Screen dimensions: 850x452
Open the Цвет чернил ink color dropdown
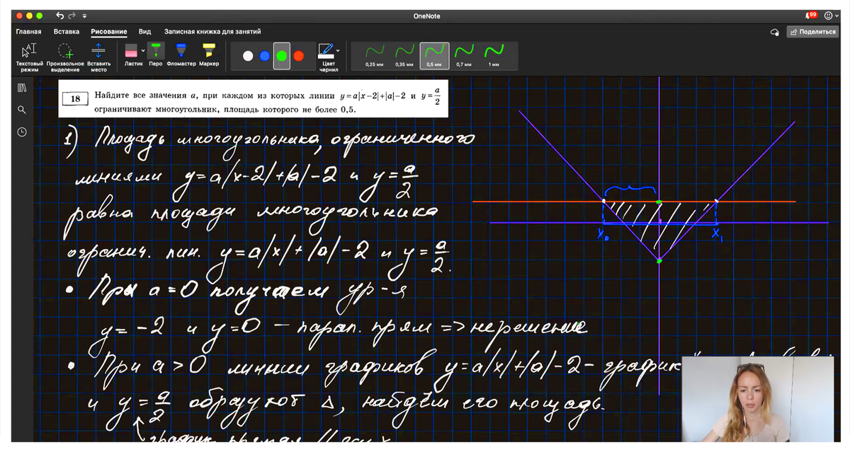pos(328,55)
